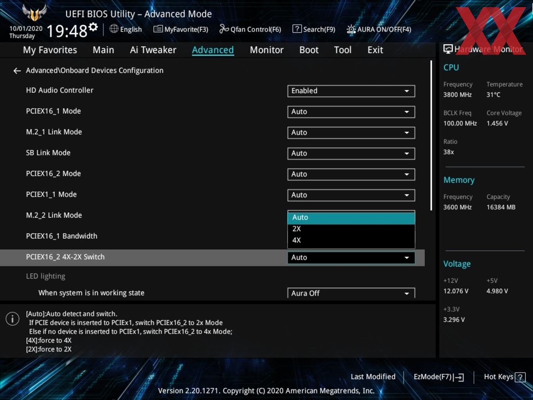
Task: Choose the 4X option in the list
Action: click(x=351, y=240)
